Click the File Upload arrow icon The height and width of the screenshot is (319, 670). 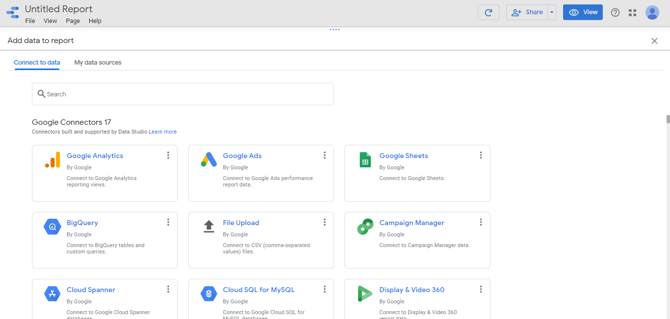[208, 227]
